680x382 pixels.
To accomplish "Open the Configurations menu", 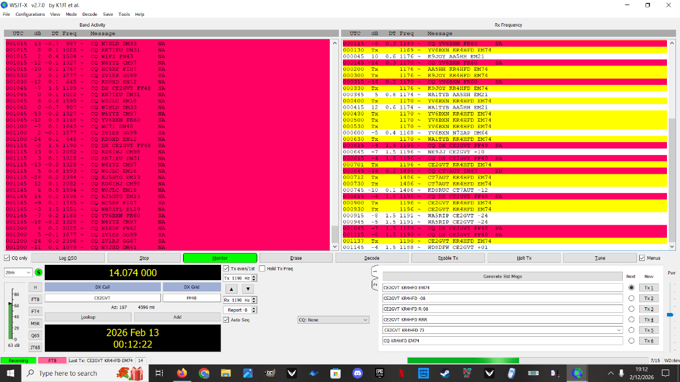I will pyautogui.click(x=30, y=14).
